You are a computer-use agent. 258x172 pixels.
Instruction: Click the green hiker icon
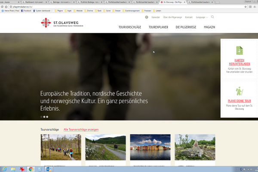[x=240, y=91]
